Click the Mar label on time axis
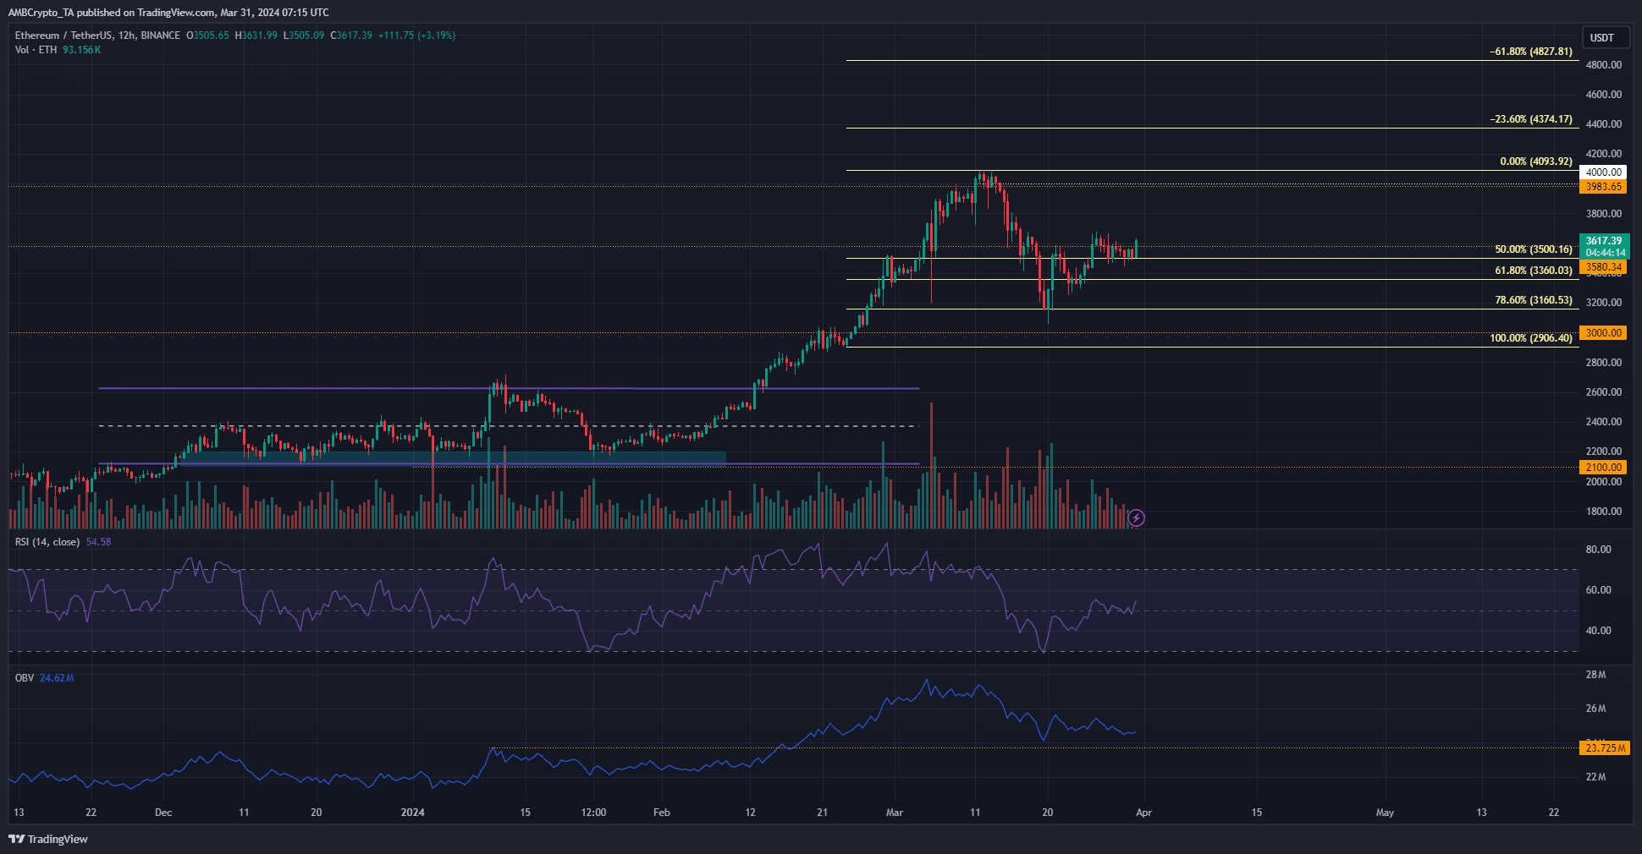 coord(895,813)
